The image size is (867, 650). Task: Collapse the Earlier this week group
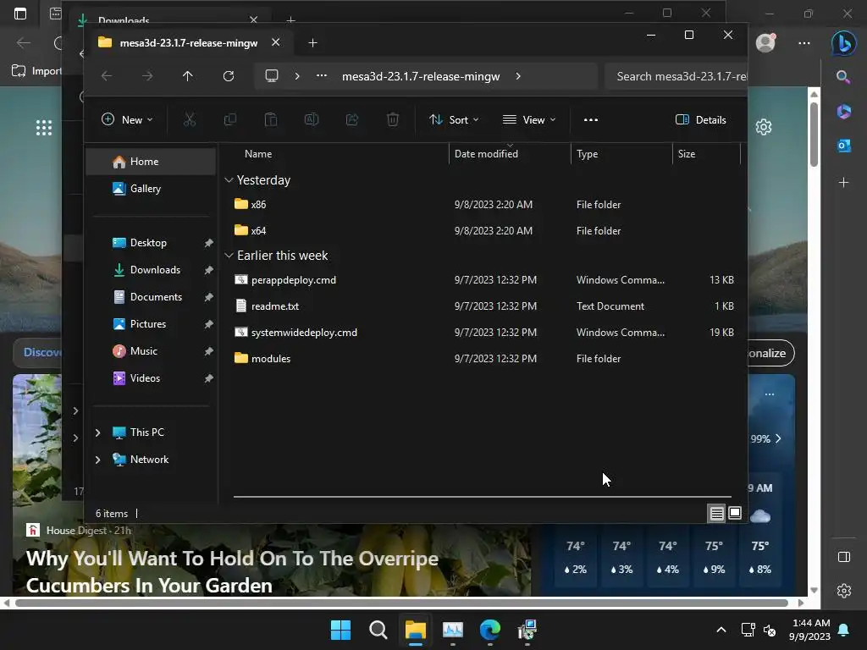click(x=229, y=256)
